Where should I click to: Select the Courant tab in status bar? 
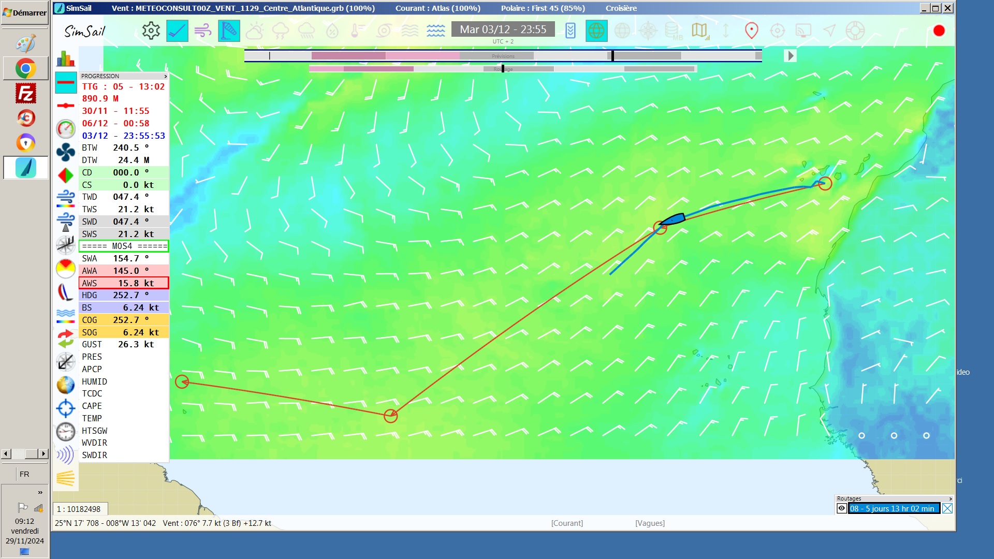pyautogui.click(x=567, y=523)
